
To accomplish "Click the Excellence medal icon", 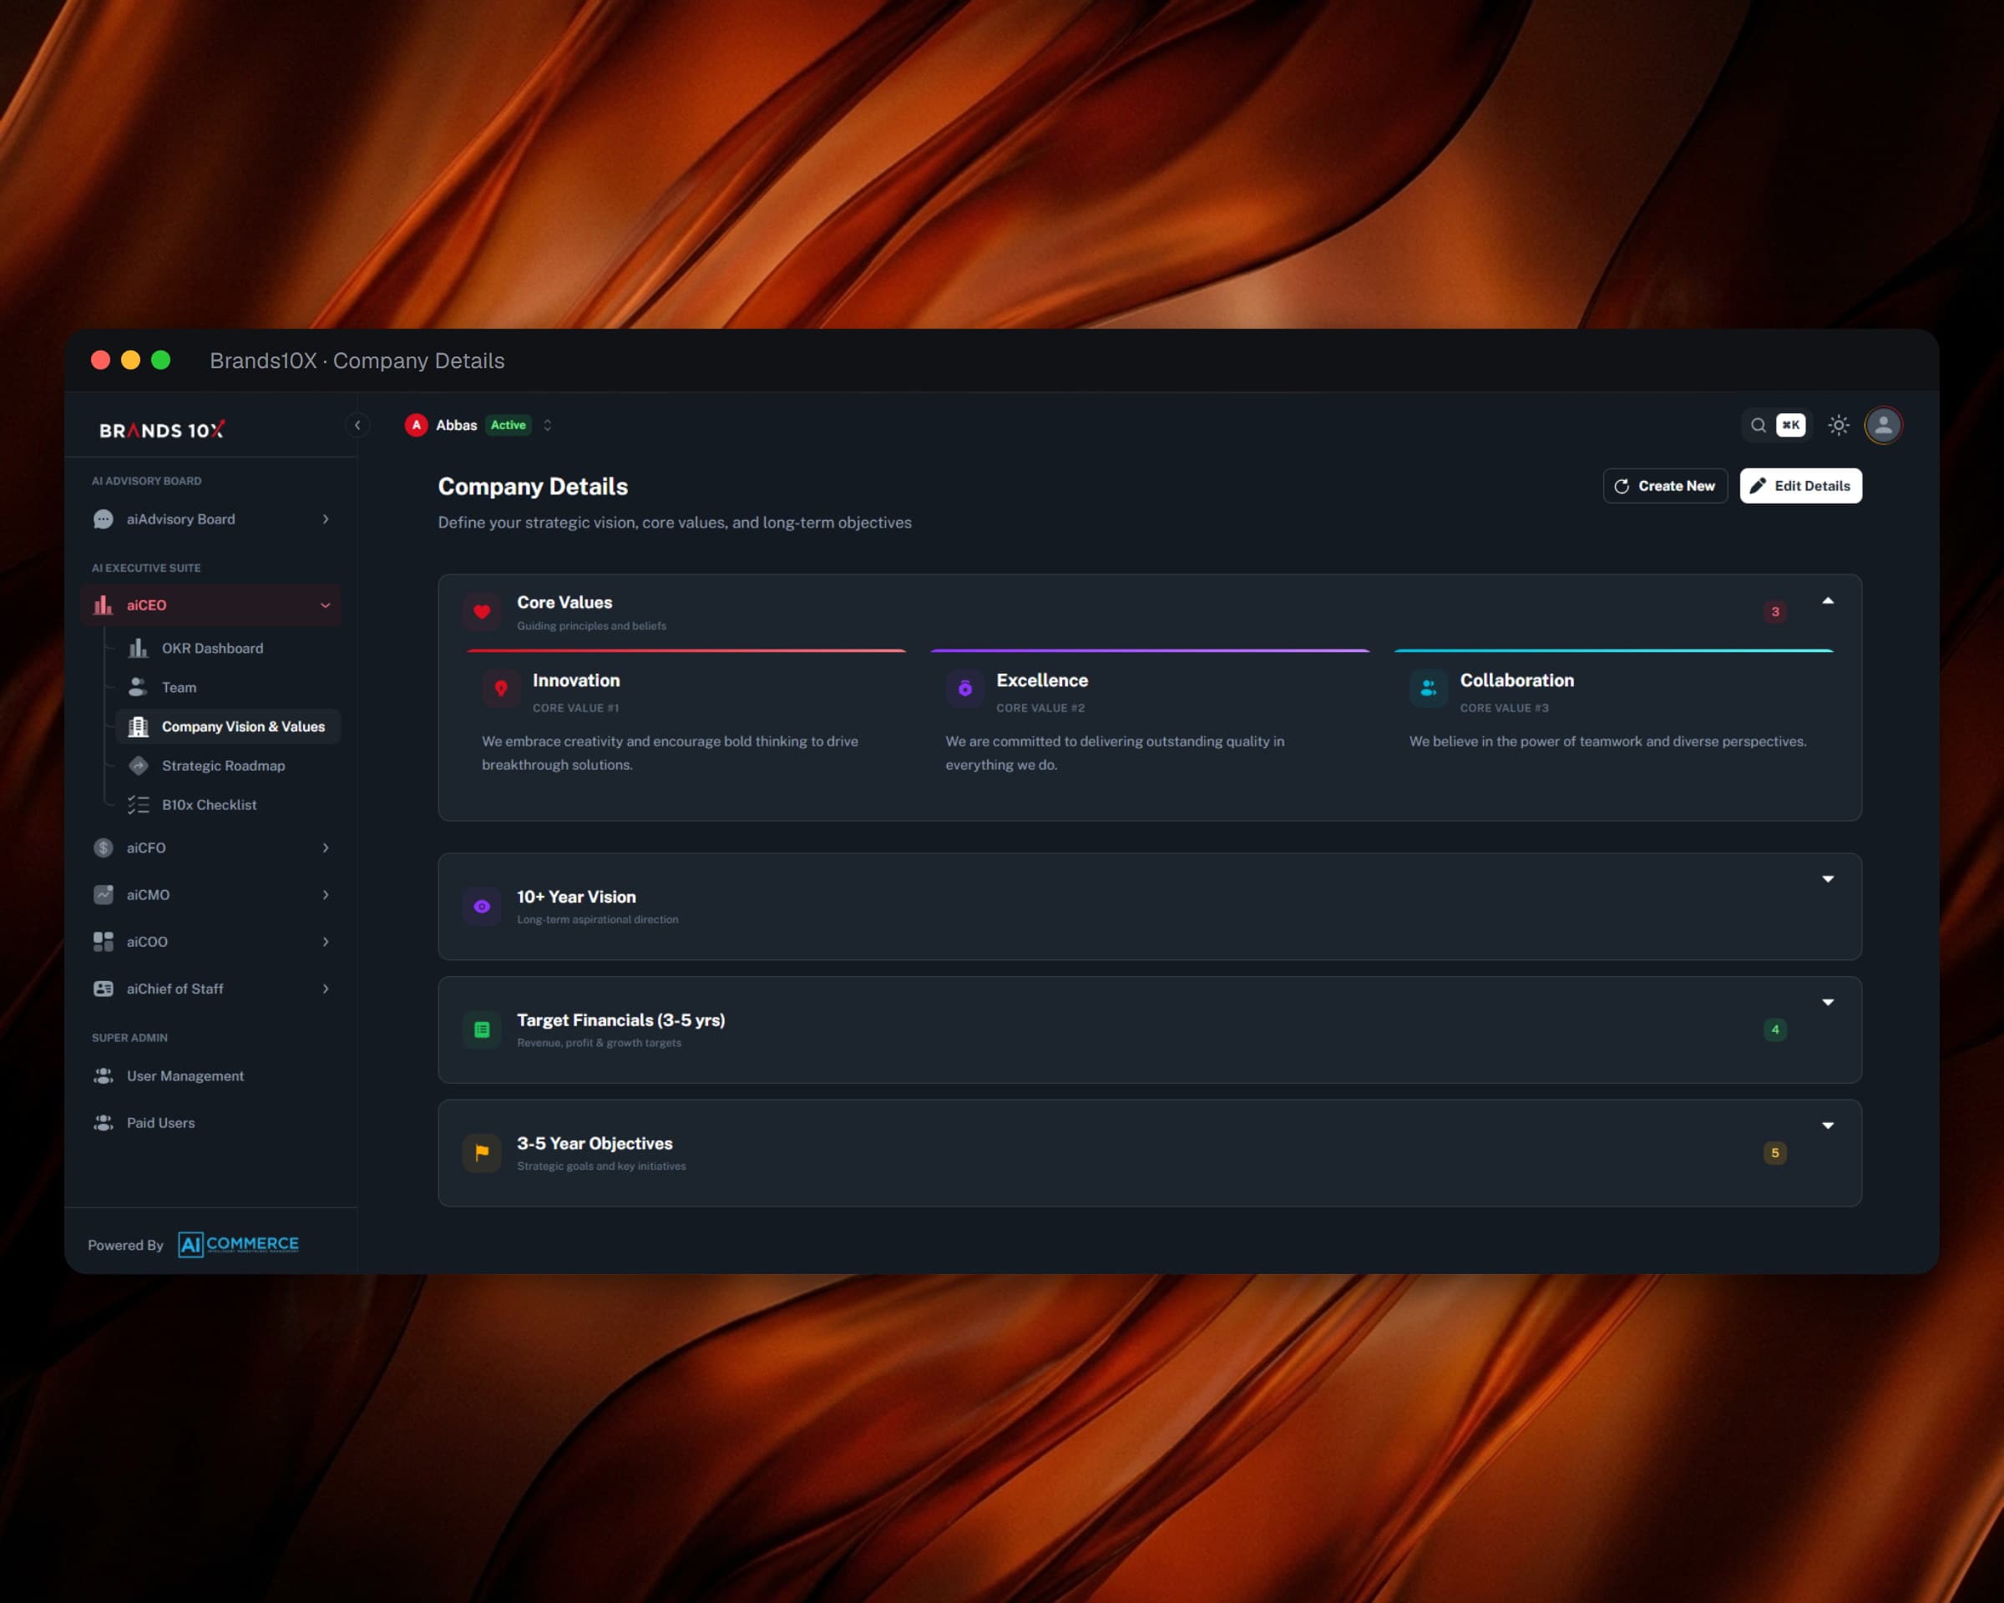I will (x=964, y=689).
